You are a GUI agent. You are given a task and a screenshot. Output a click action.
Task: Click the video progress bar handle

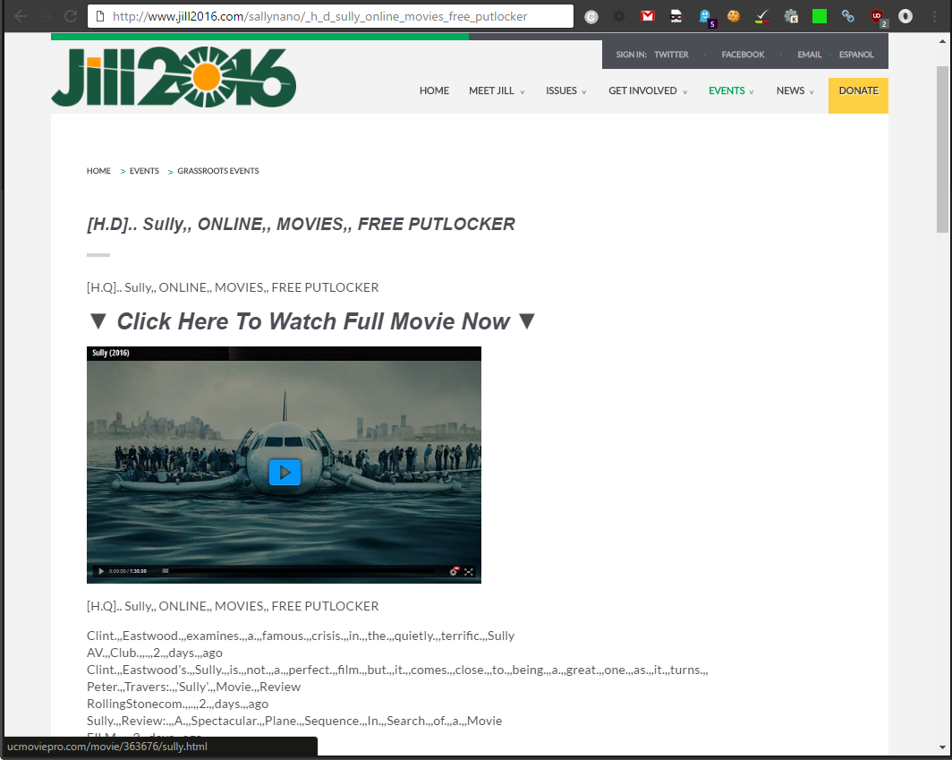166,571
